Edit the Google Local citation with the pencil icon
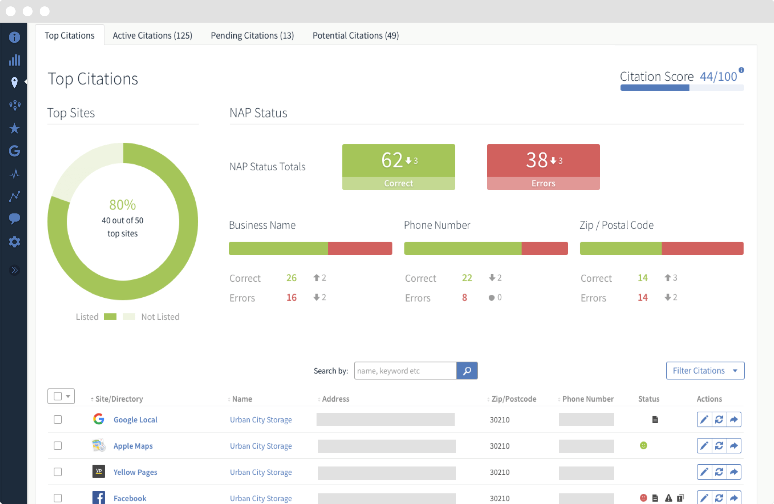Viewport: 774px width, 504px height. tap(704, 419)
